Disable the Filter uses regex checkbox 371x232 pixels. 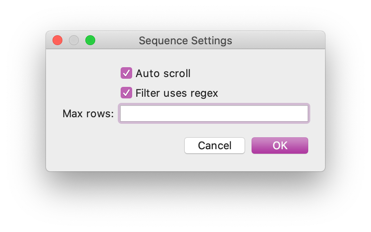pos(126,93)
